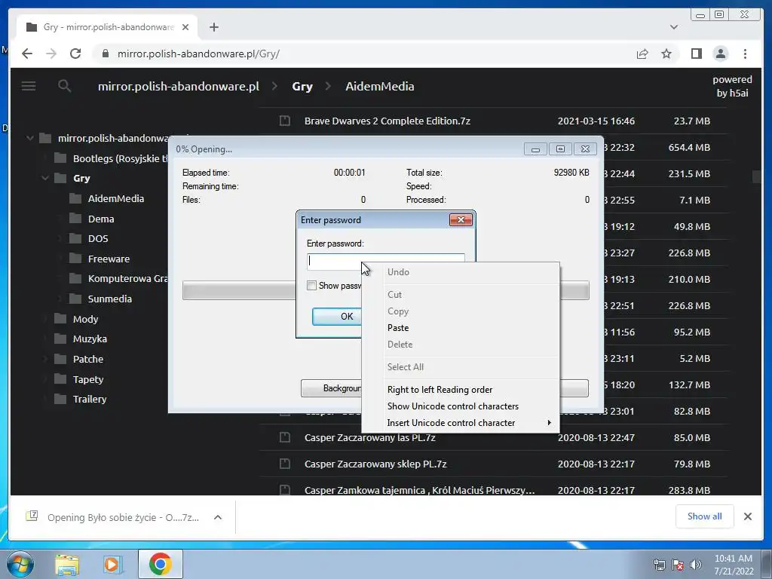Toggle the Show password checkbox
The width and height of the screenshot is (772, 579).
311,286
